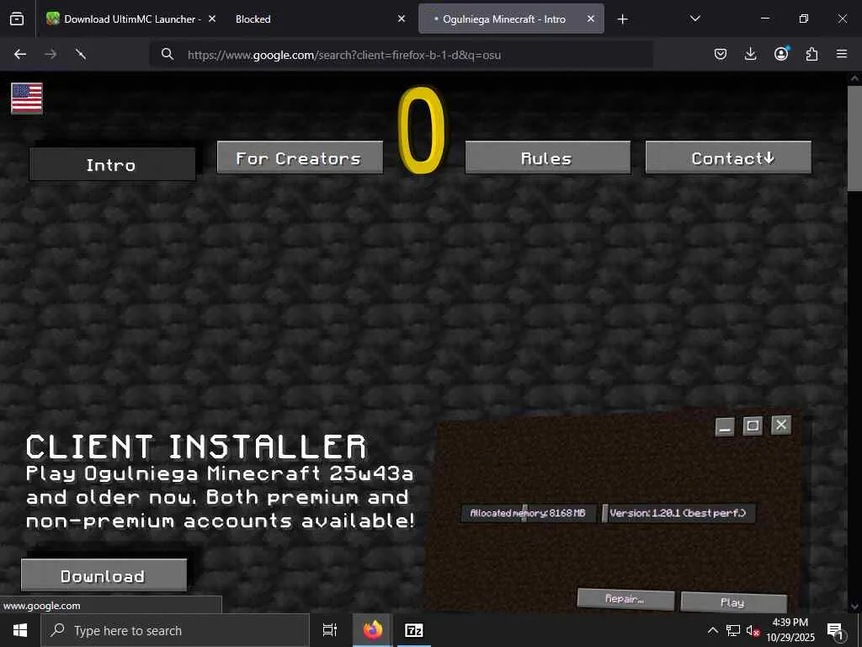Open the For Creators page
This screenshot has height=647, width=862.
coord(300,158)
